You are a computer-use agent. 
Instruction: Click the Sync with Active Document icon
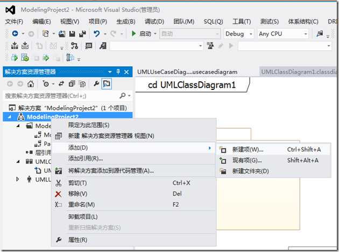[x=61, y=83]
